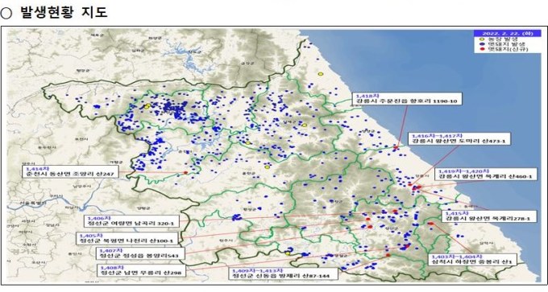Click the 1,405차 정선군 북평면 callout
548x292 pixels.
[x=127, y=238]
